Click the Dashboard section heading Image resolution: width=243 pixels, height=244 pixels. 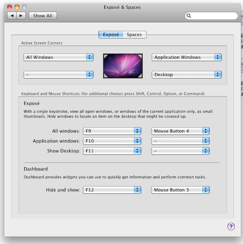[36, 169]
